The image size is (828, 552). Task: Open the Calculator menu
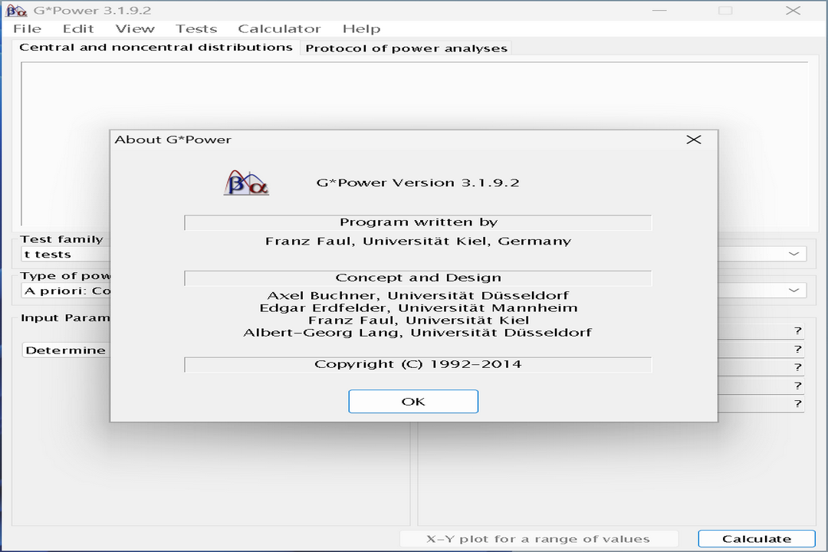[278, 28]
